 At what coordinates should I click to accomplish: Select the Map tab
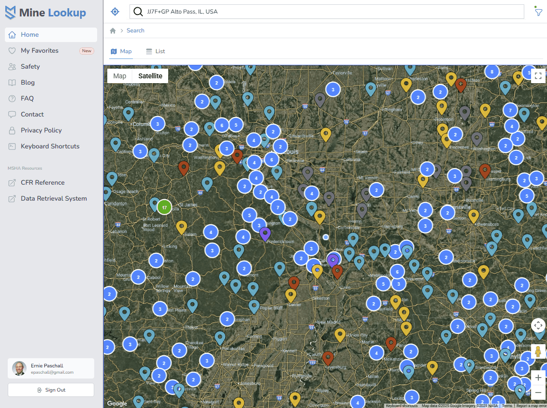click(121, 51)
